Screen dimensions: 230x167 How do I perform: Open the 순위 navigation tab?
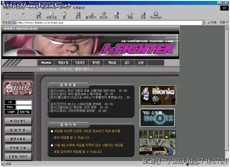pyautogui.click(x=141, y=63)
